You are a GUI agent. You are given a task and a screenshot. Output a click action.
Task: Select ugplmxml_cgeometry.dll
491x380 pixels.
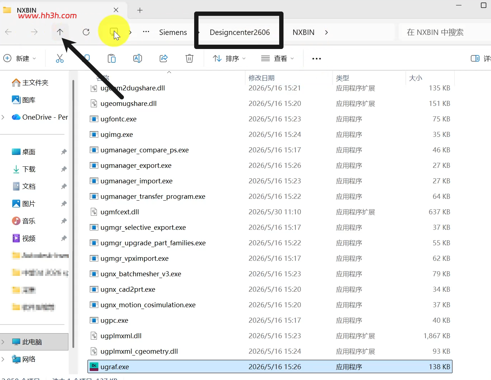tap(270, 351)
